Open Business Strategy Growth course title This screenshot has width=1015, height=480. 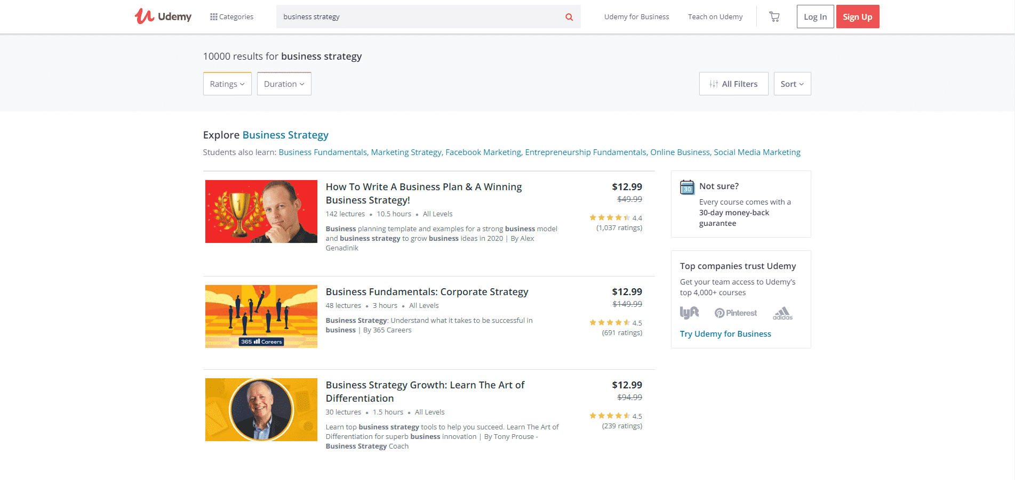425,392
